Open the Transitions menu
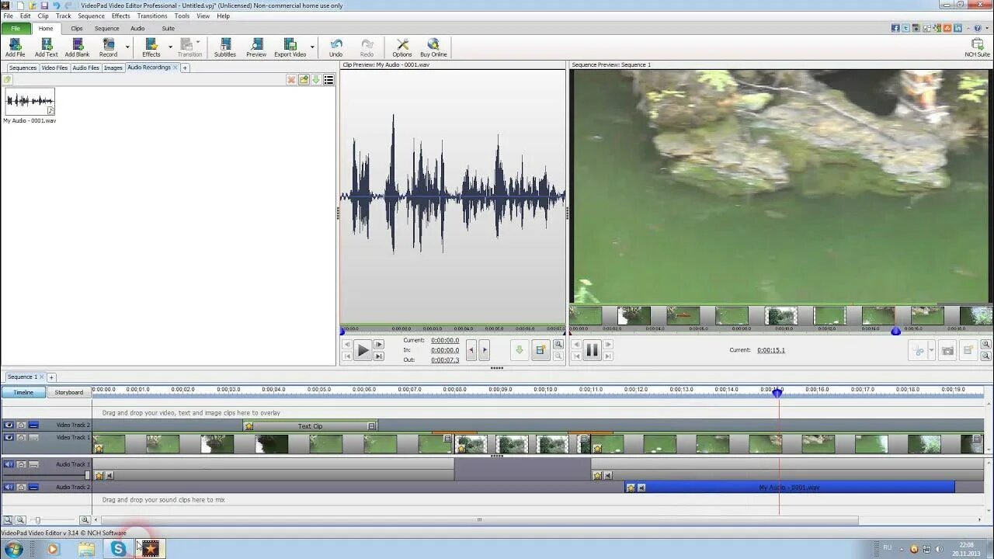The width and height of the screenshot is (994, 559). (x=152, y=16)
